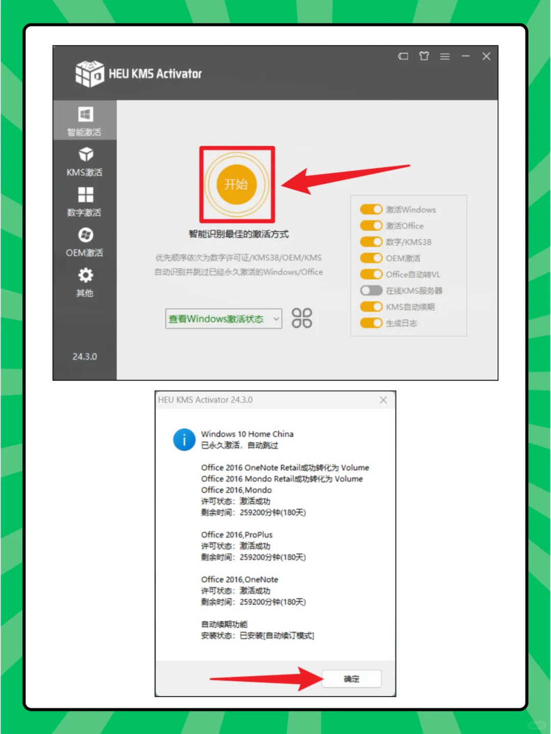This screenshot has height=734, width=551.
Task: Click the shirt icon in the title bar
Action: (x=423, y=56)
